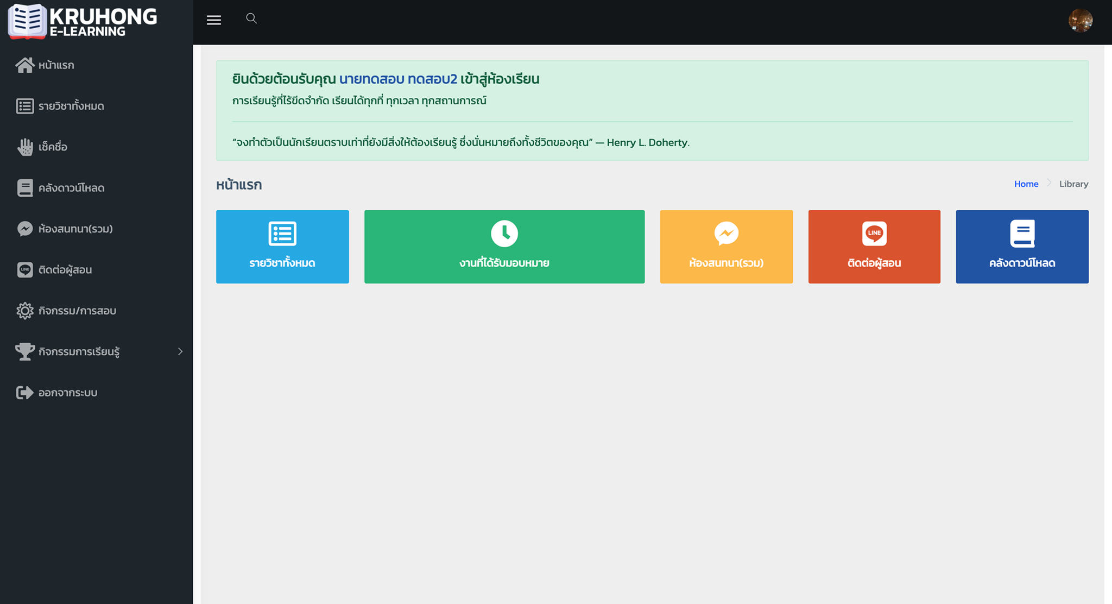
Task: Open ห้องสนทนา(รวม) sidebar menu item
Action: (75, 229)
